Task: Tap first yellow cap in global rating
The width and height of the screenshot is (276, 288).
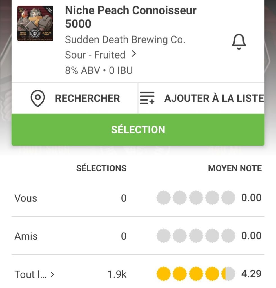Action: pos(163,274)
